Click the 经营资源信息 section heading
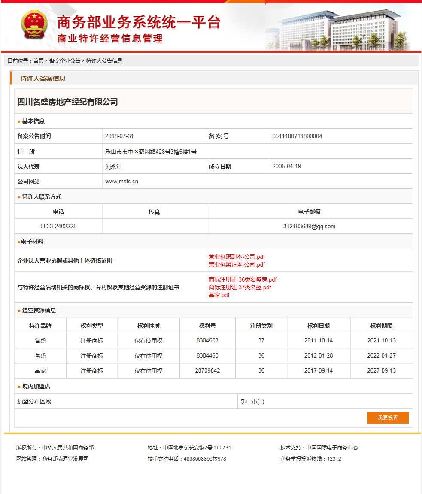This screenshot has height=494, width=422. (x=39, y=310)
